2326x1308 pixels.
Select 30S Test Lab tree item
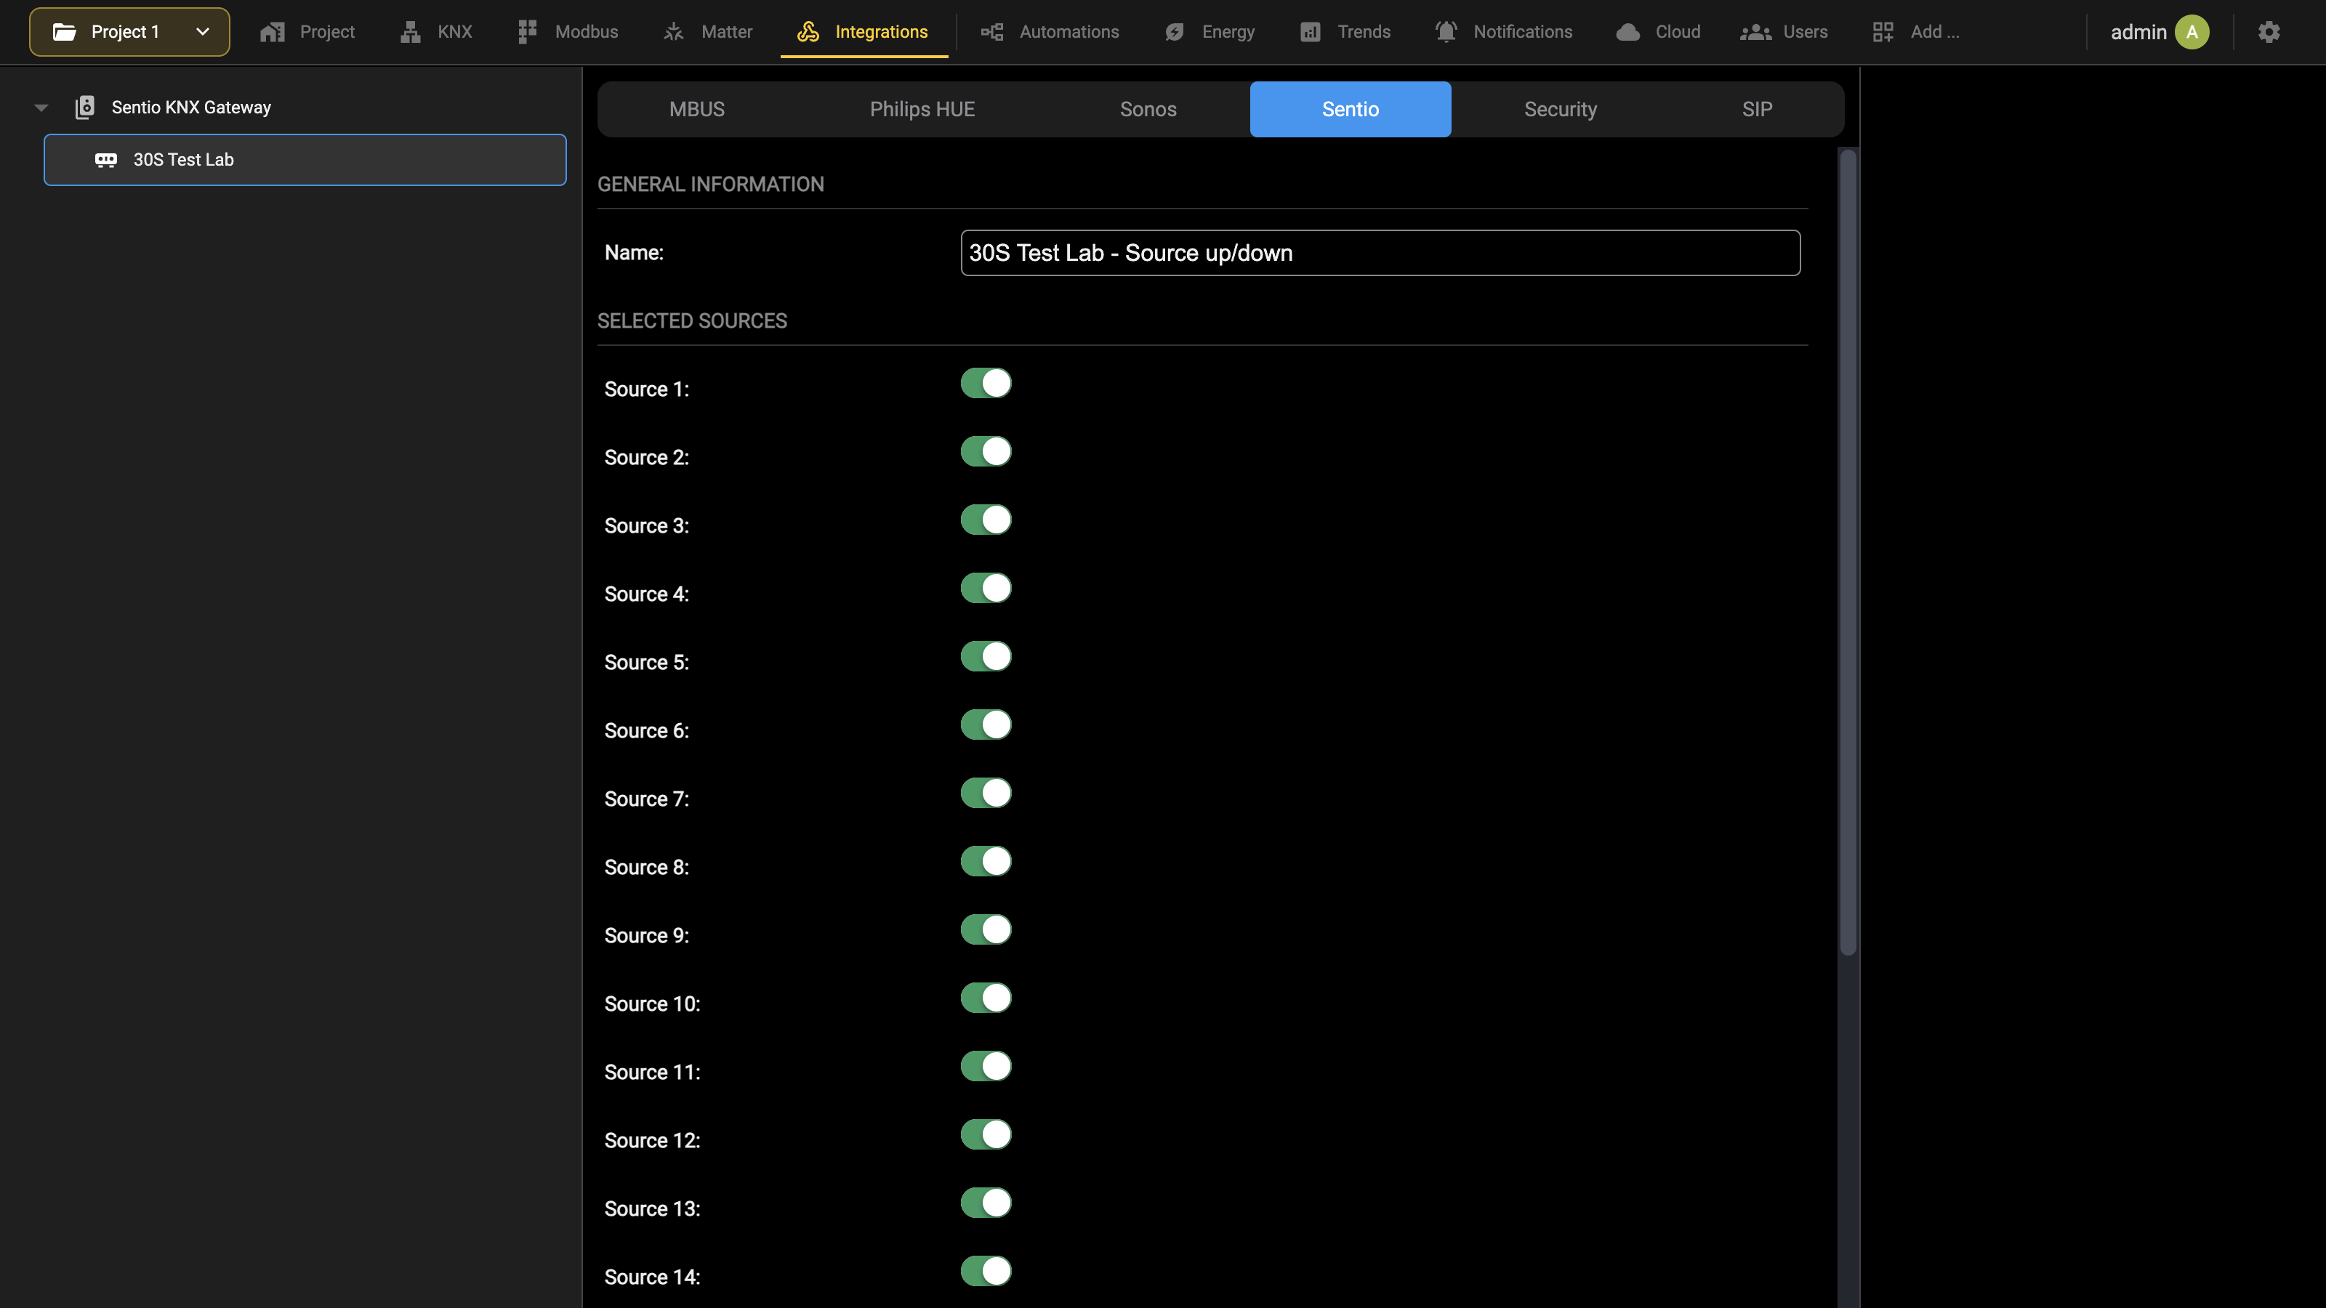point(305,160)
